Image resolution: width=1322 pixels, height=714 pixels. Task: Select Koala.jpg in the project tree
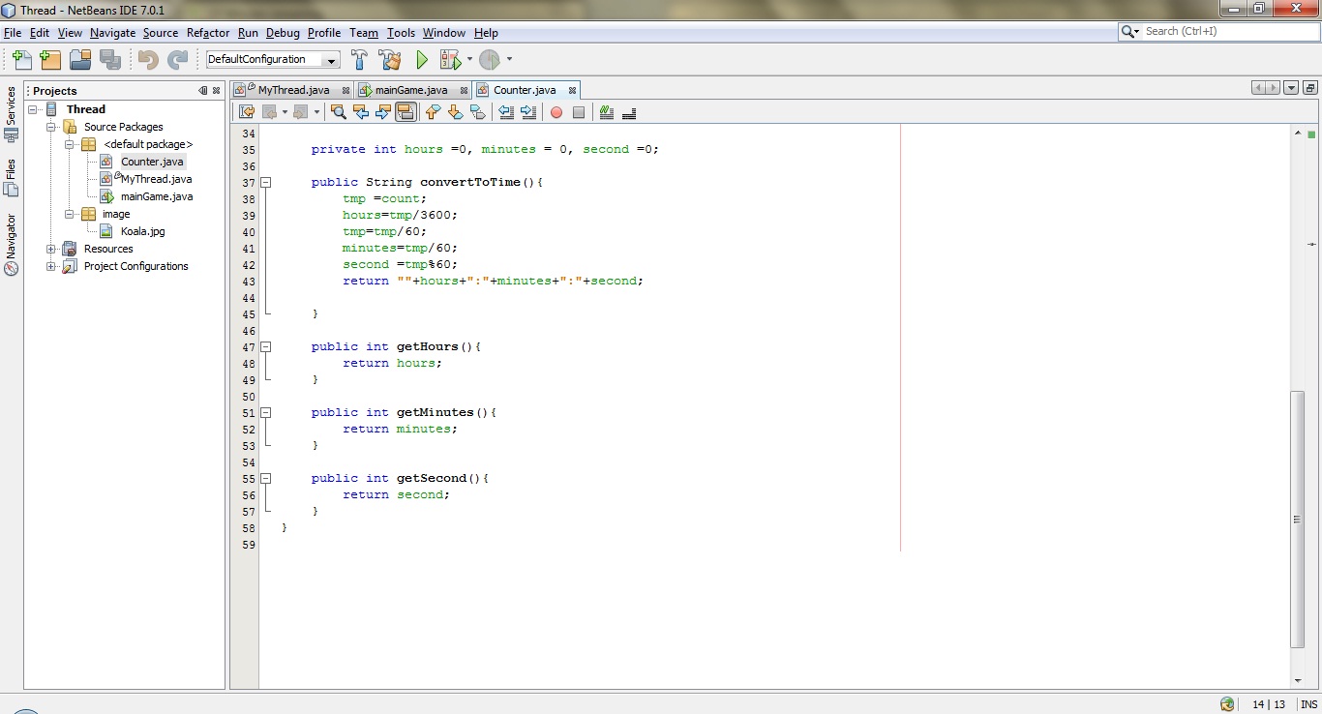point(142,231)
